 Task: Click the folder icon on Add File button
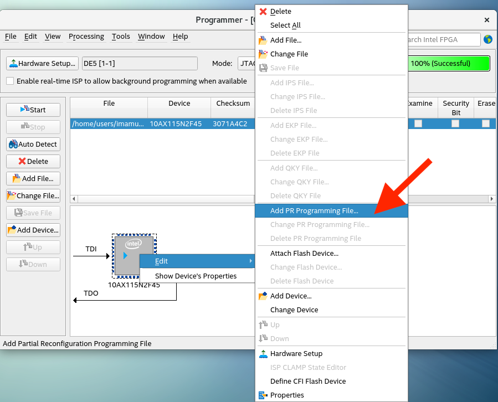click(17, 178)
